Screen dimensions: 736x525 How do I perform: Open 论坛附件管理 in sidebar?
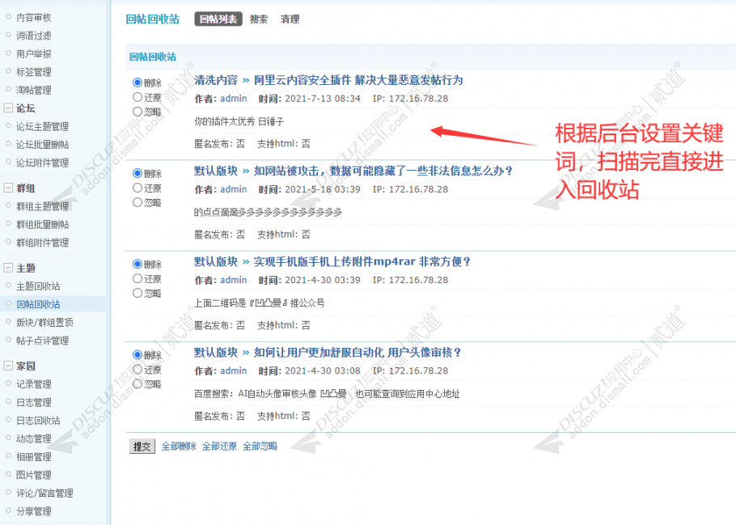pos(42,163)
